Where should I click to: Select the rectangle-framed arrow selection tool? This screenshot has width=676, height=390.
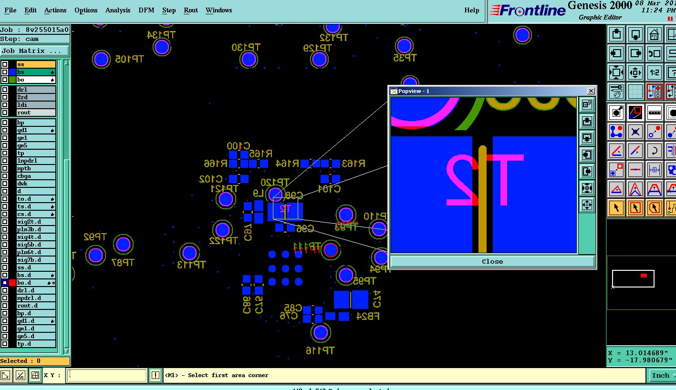[635, 208]
